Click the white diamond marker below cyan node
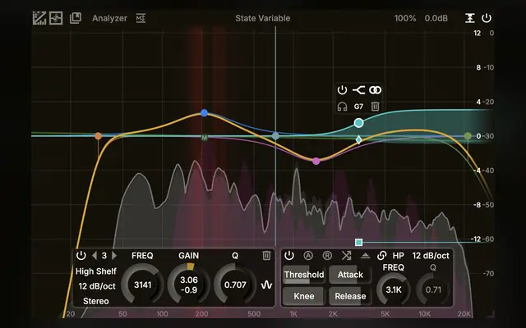The width and height of the screenshot is (526, 328). tap(358, 139)
